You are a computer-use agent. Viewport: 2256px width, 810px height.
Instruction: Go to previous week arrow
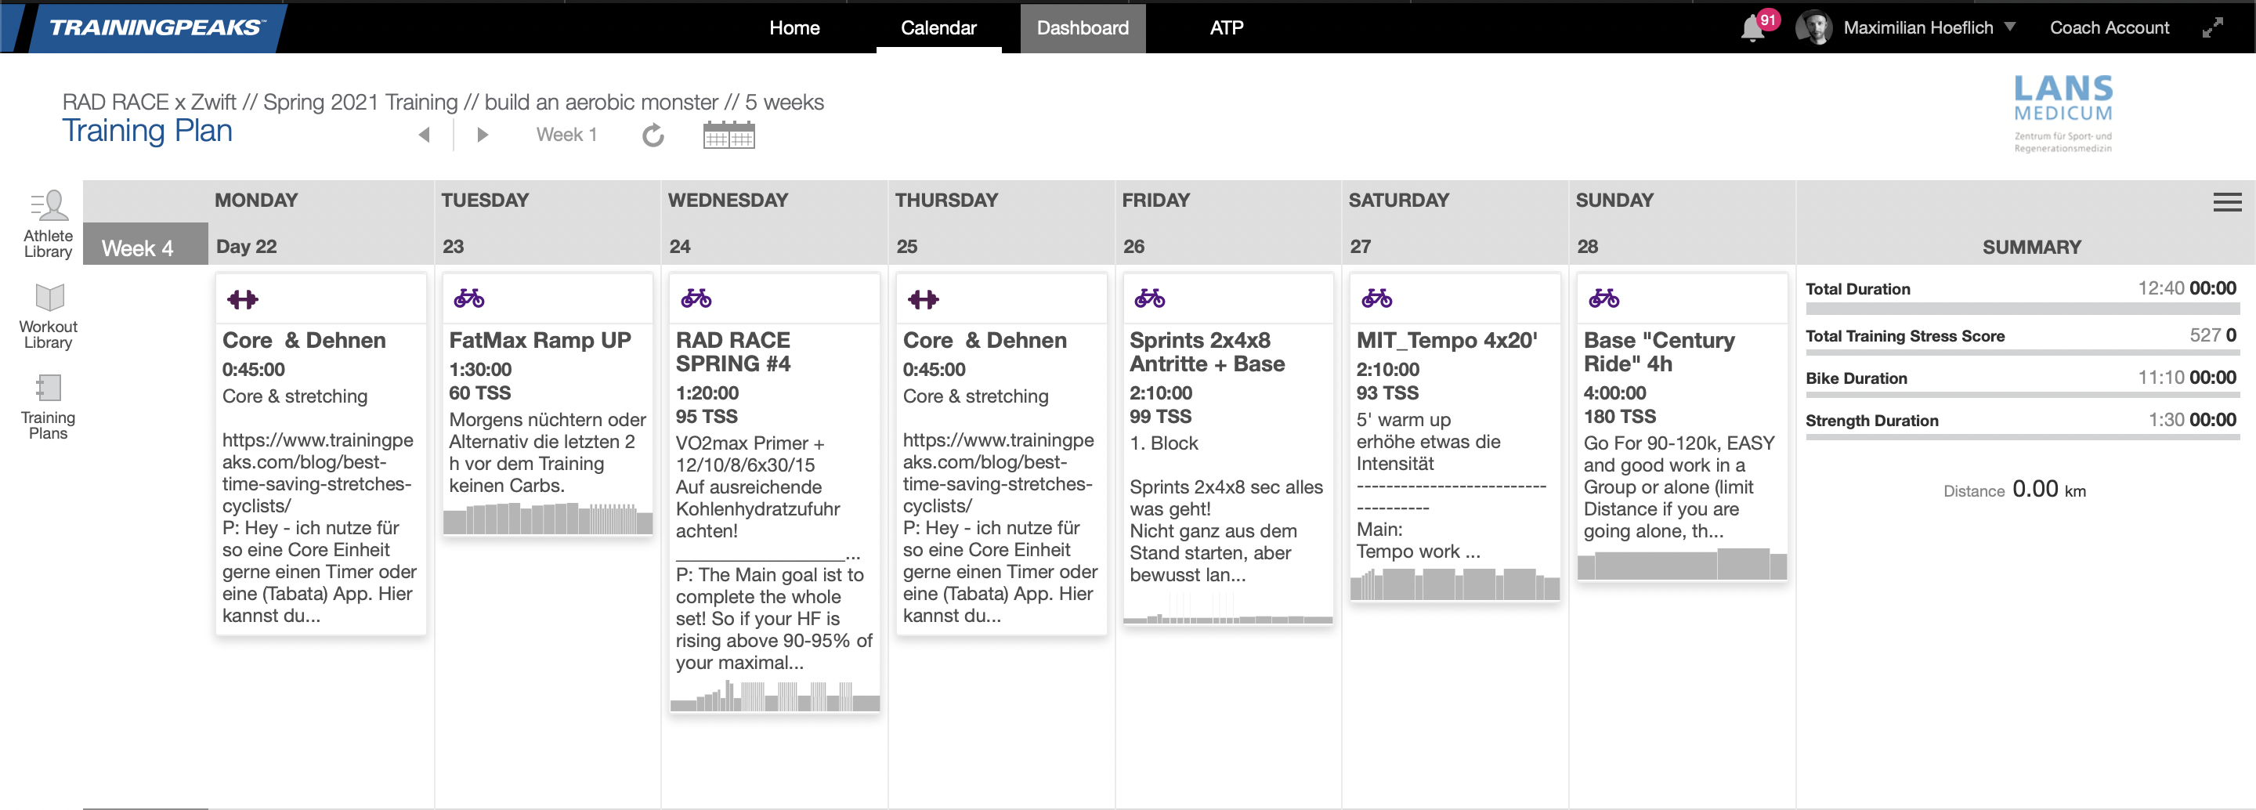425,135
